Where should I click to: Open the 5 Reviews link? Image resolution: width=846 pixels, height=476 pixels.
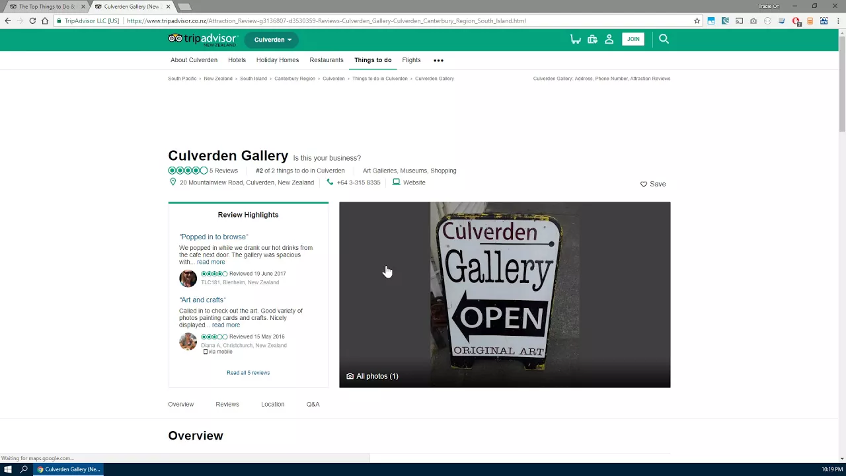[x=223, y=171]
